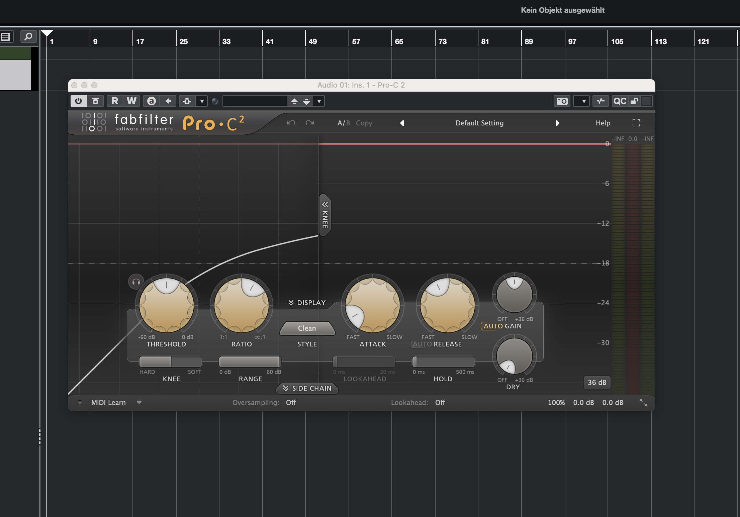Click the input level 0.0 dB value
This screenshot has height=517, width=740.
pos(583,403)
